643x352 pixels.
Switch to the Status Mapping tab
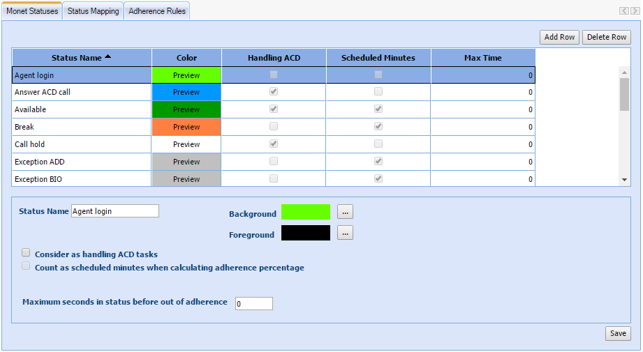click(93, 11)
